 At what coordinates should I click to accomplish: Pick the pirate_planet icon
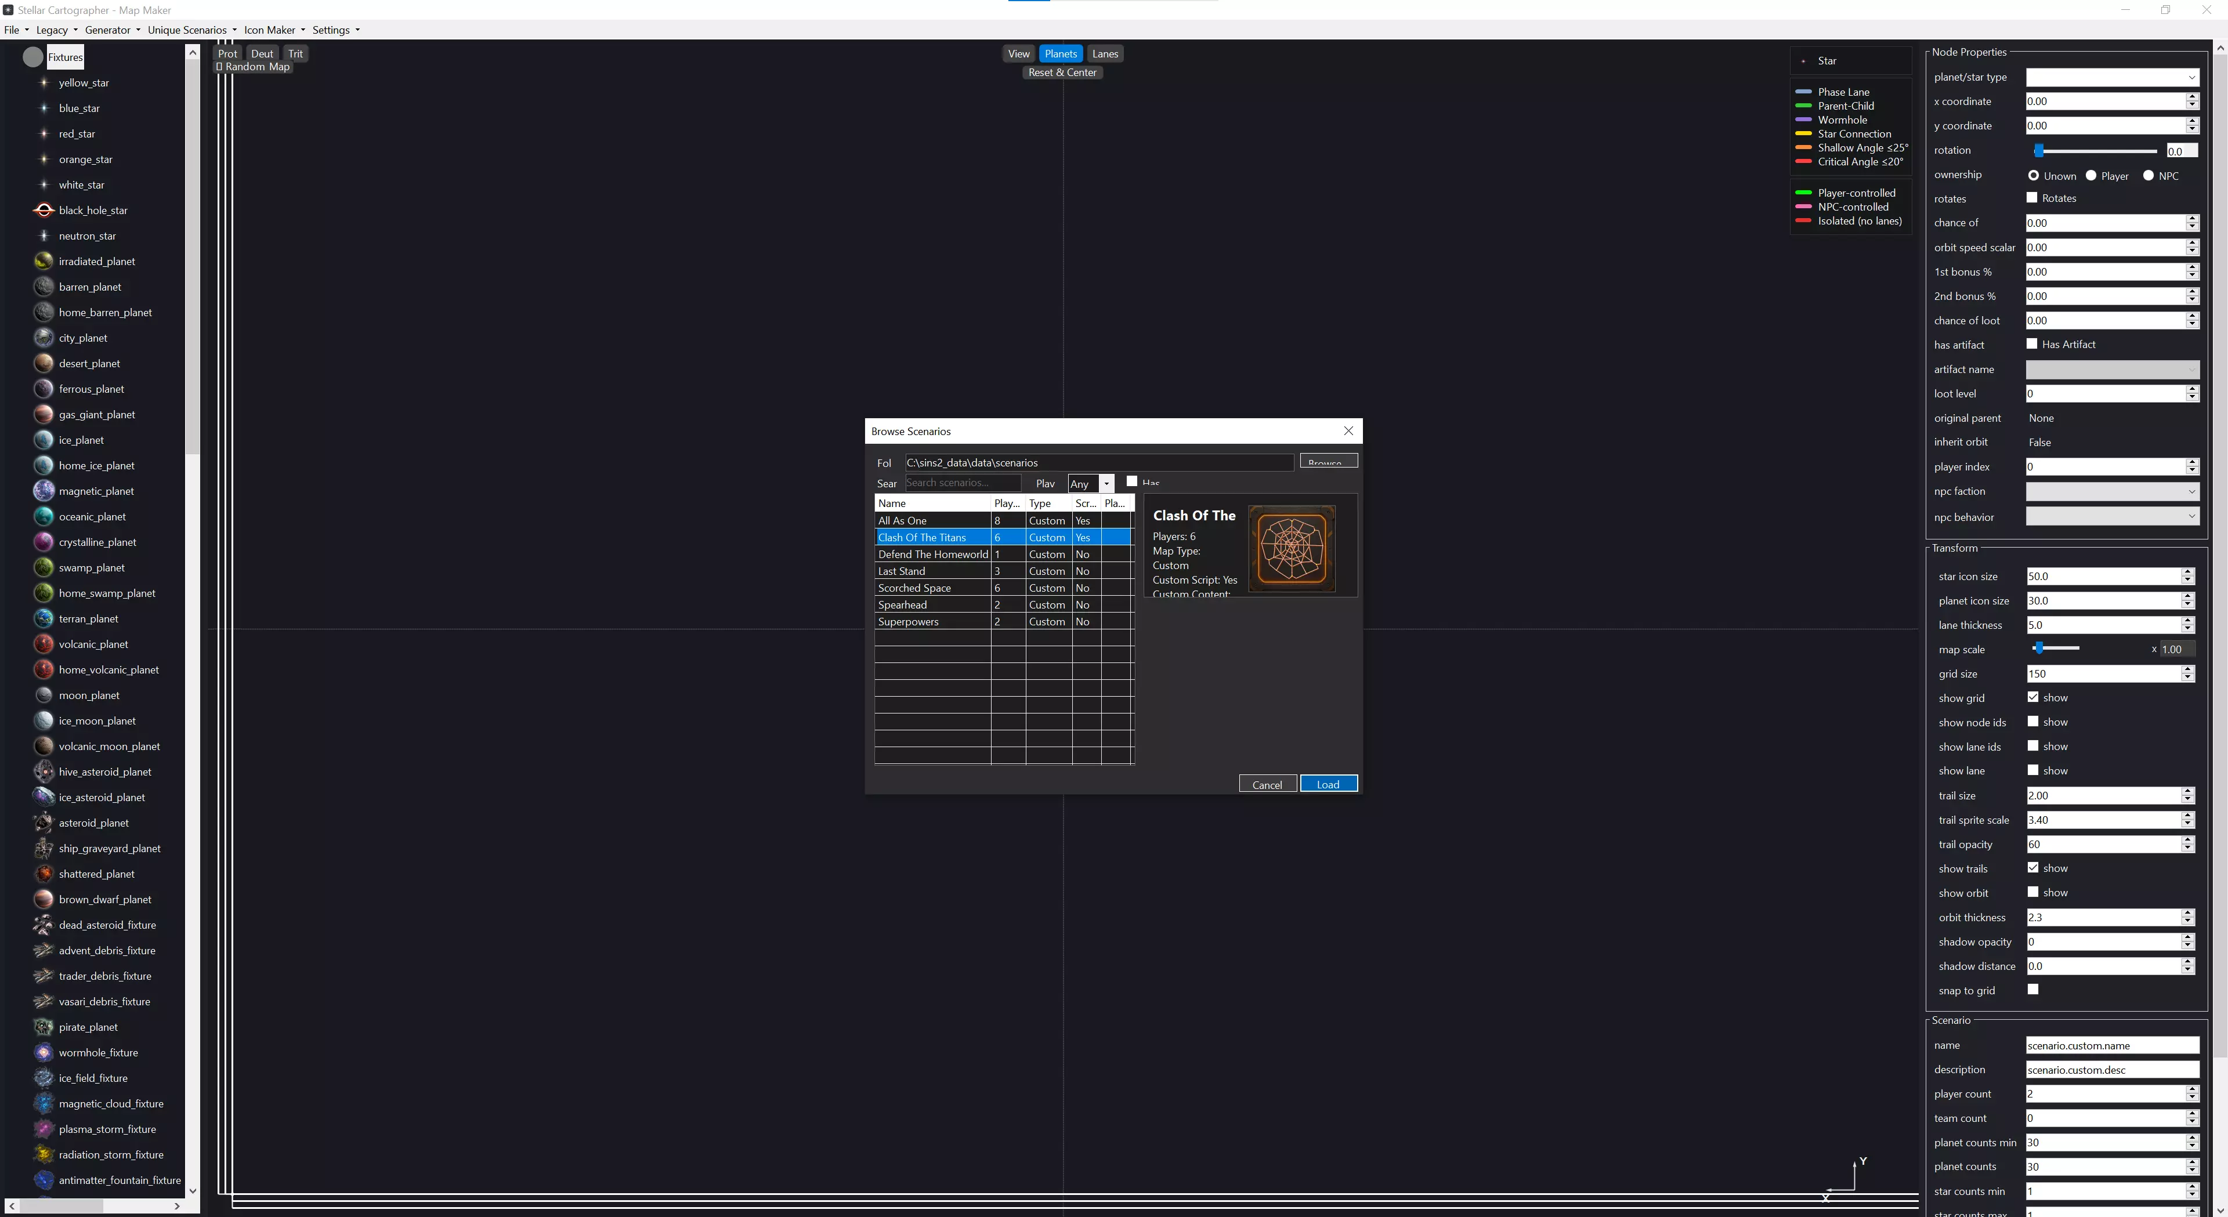tap(44, 1027)
